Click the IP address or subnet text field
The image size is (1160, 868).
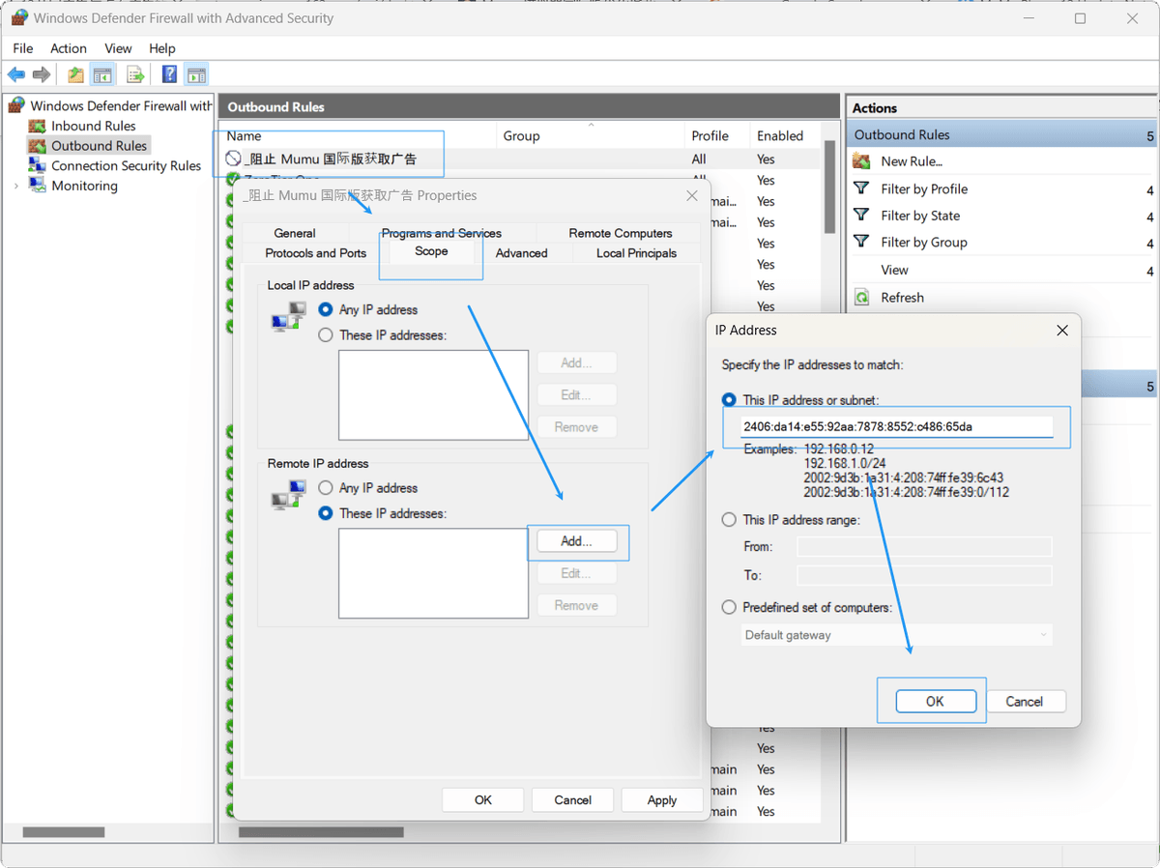pyautogui.click(x=896, y=426)
